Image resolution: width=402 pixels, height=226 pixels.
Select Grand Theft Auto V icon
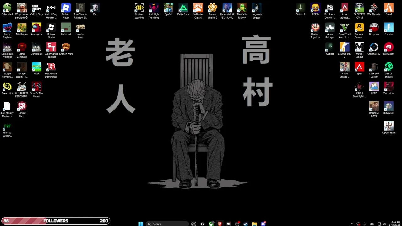click(345, 31)
